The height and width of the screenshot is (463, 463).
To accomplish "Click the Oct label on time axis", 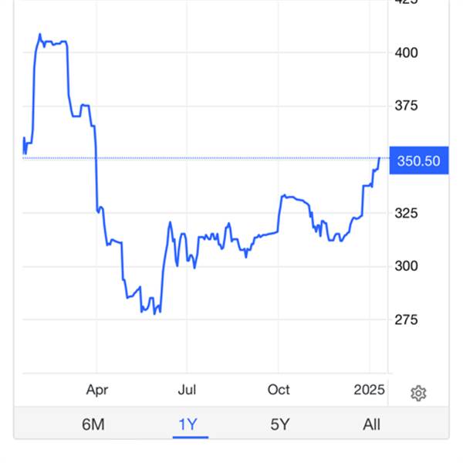I will coord(279,390).
